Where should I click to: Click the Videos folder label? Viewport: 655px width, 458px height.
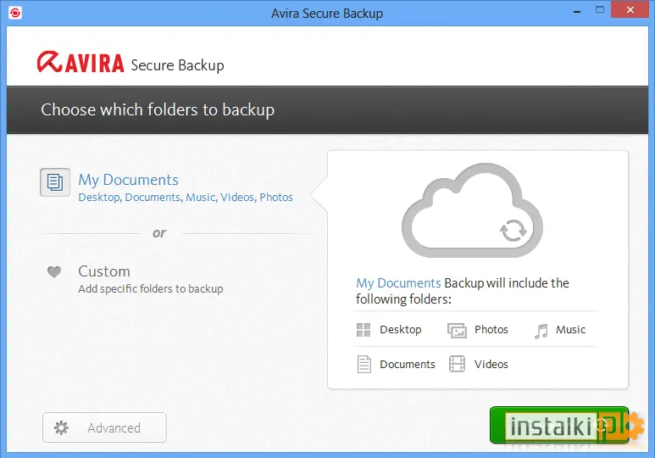coord(491,365)
